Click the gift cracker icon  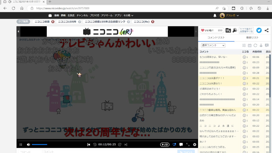[x=235, y=30]
